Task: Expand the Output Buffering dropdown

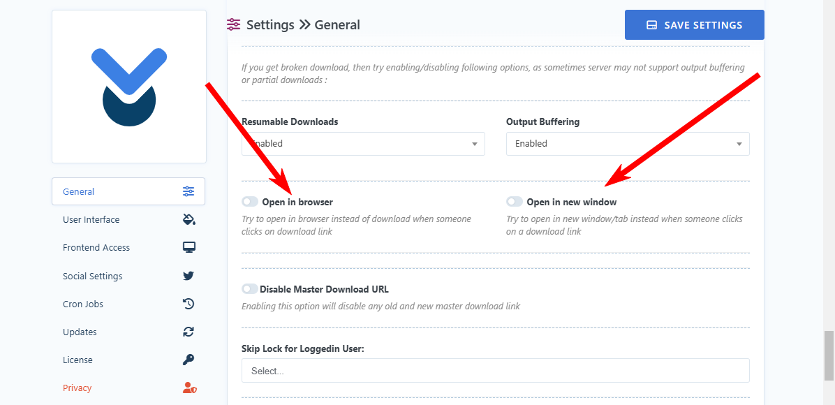Action: click(x=628, y=144)
